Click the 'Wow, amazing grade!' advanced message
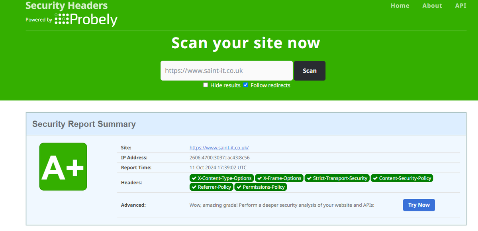The image size is (478, 231). tap(282, 205)
